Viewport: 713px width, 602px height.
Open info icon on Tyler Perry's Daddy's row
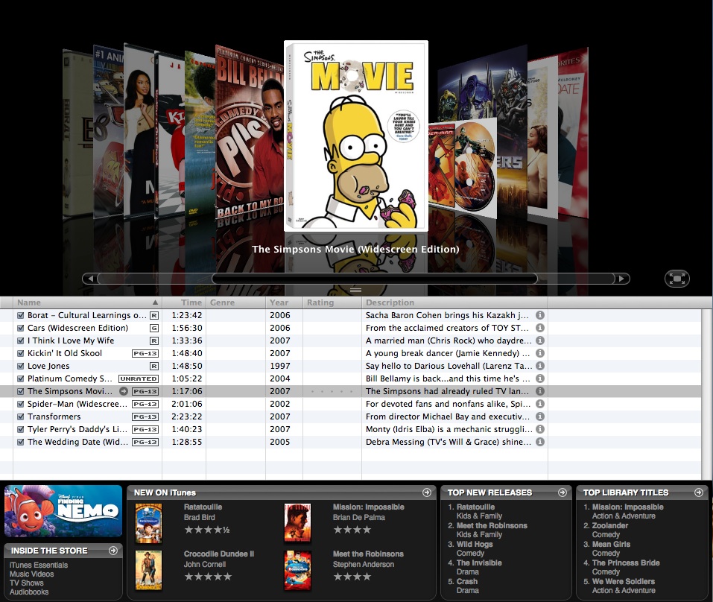point(539,429)
